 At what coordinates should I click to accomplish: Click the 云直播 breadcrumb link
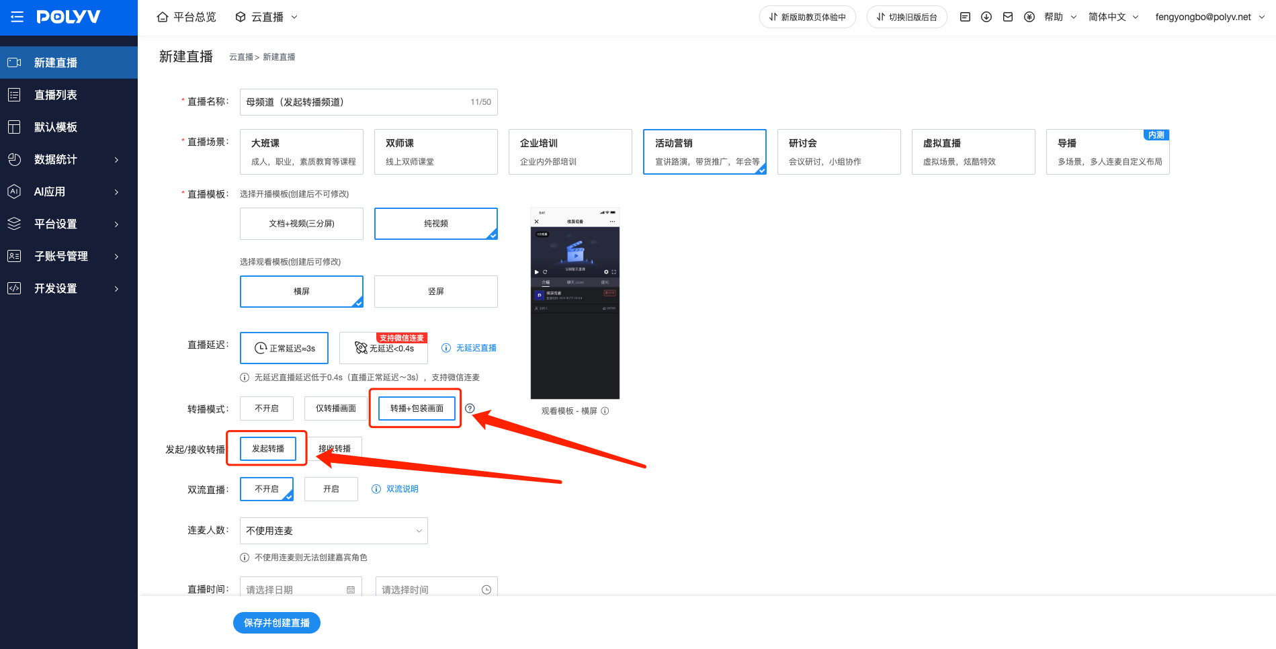click(x=241, y=57)
